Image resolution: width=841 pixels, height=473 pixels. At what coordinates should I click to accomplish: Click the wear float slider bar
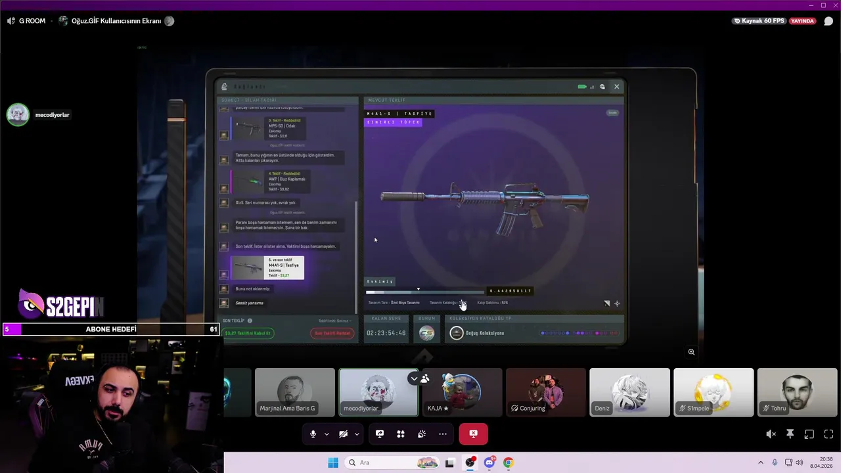click(x=425, y=292)
